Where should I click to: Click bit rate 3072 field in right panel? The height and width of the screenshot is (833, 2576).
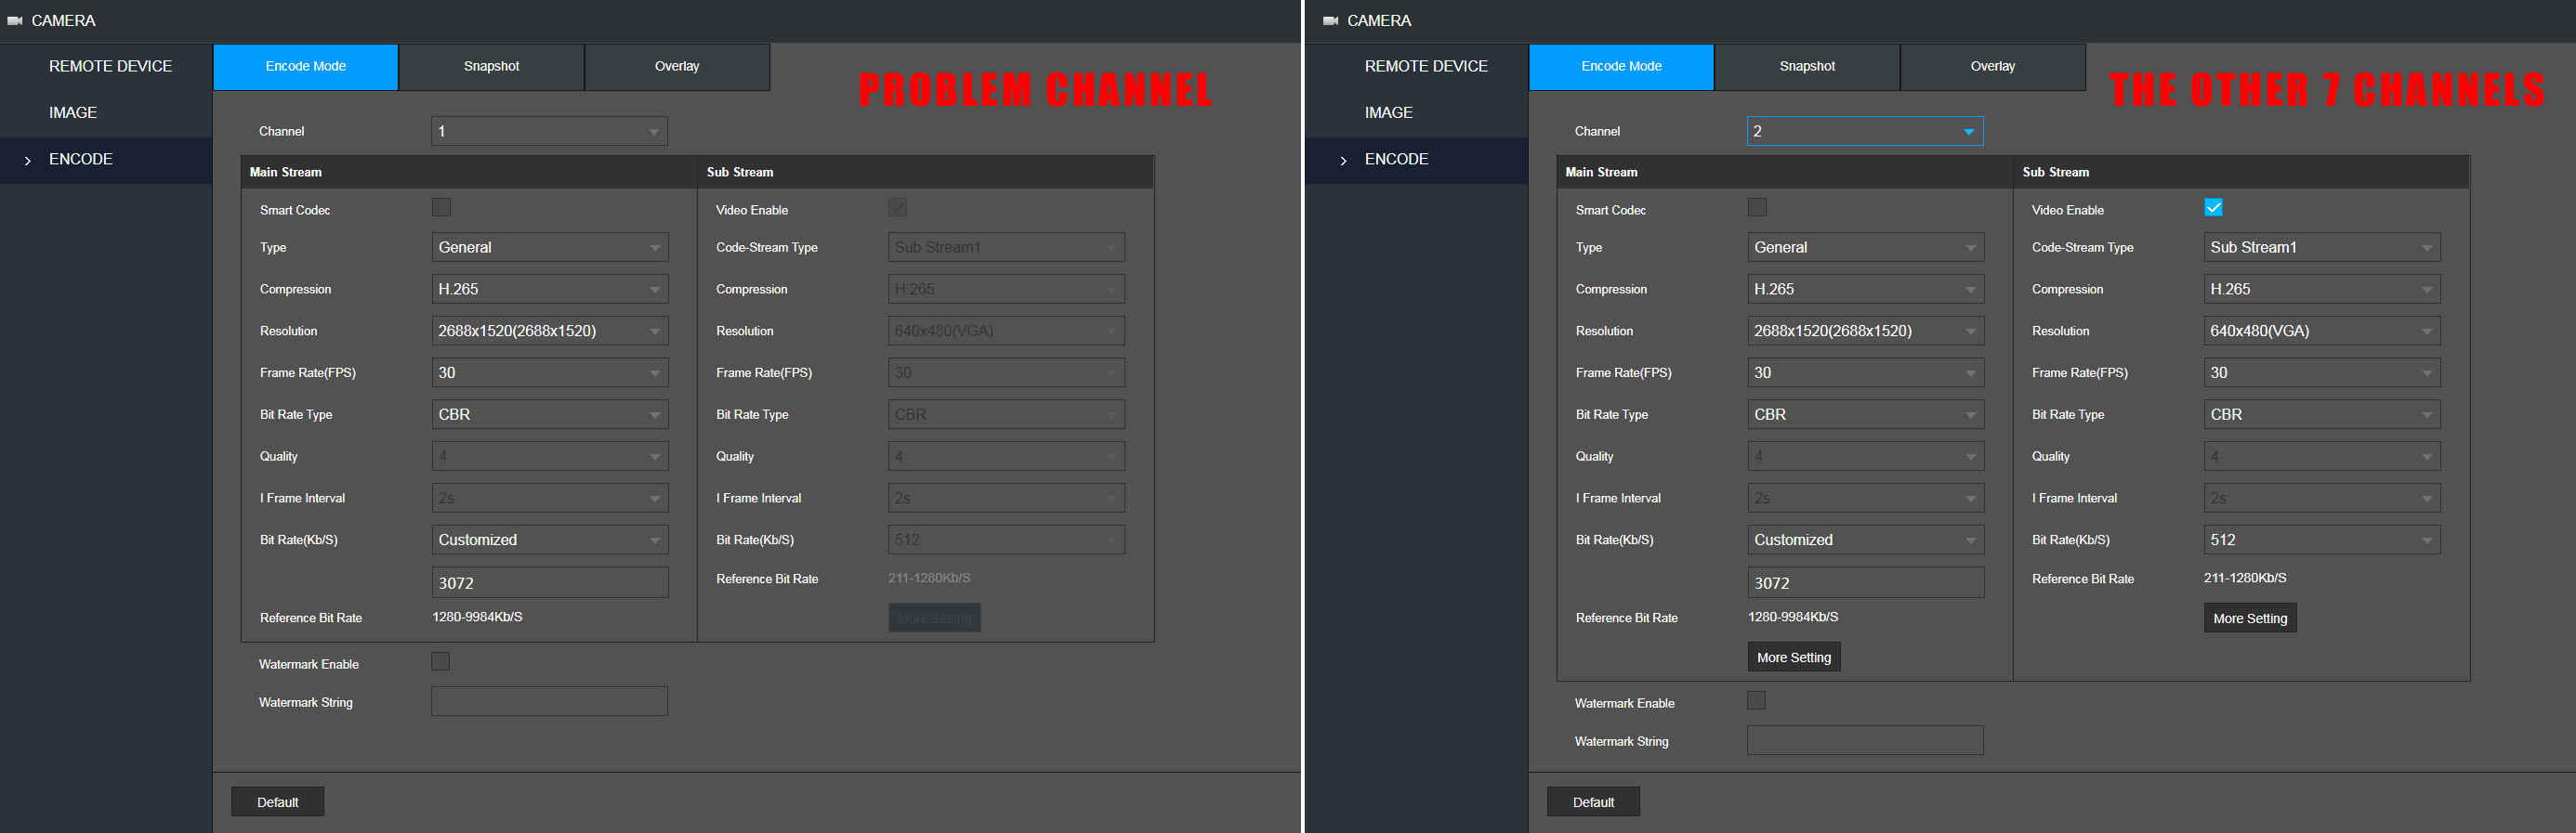[1866, 583]
